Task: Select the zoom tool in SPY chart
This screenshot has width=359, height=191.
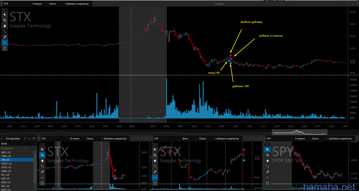Action: (x=267, y=155)
